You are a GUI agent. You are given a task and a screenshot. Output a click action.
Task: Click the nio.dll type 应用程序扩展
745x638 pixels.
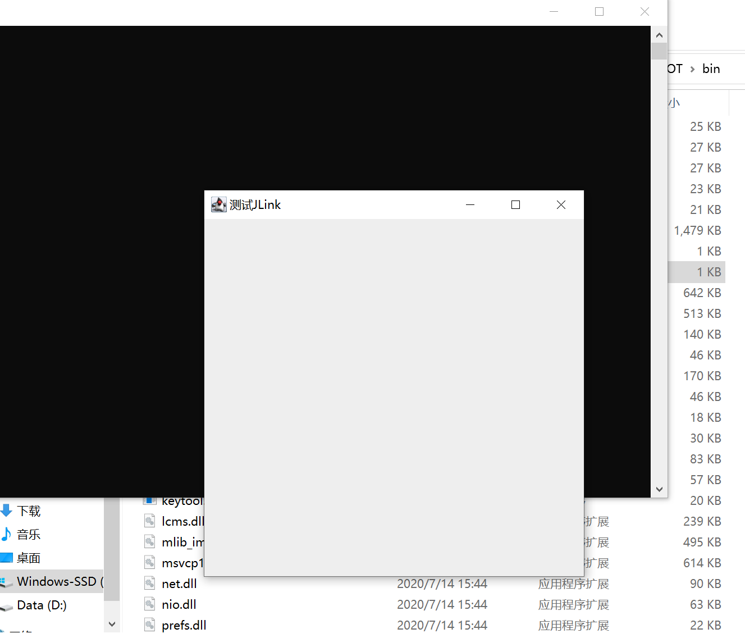[574, 604]
